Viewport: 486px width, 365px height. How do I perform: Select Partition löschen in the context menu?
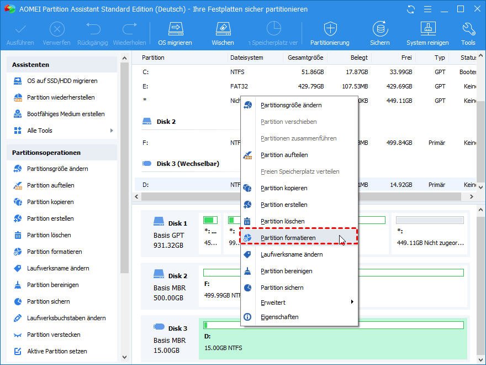pos(299,221)
